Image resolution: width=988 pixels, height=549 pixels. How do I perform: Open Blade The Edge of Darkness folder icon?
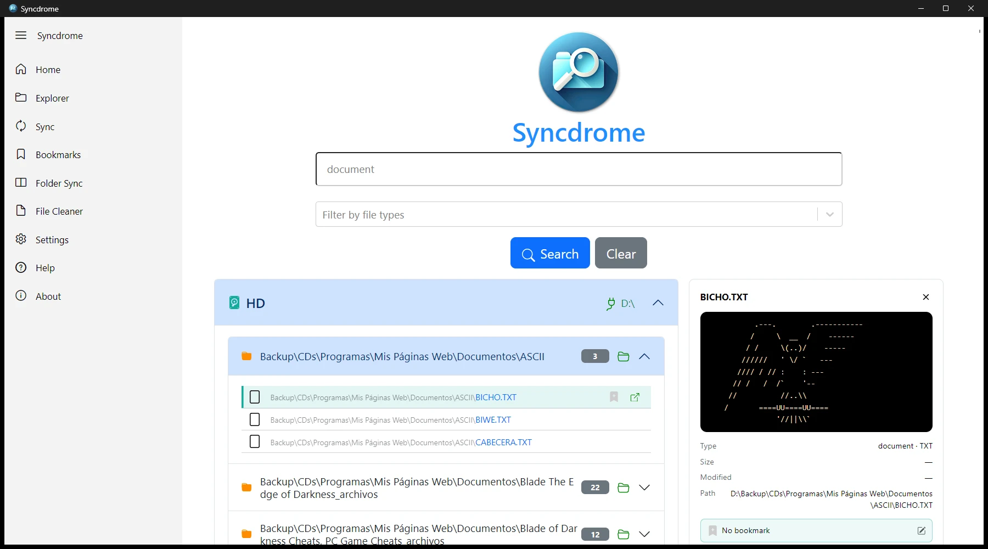(624, 488)
